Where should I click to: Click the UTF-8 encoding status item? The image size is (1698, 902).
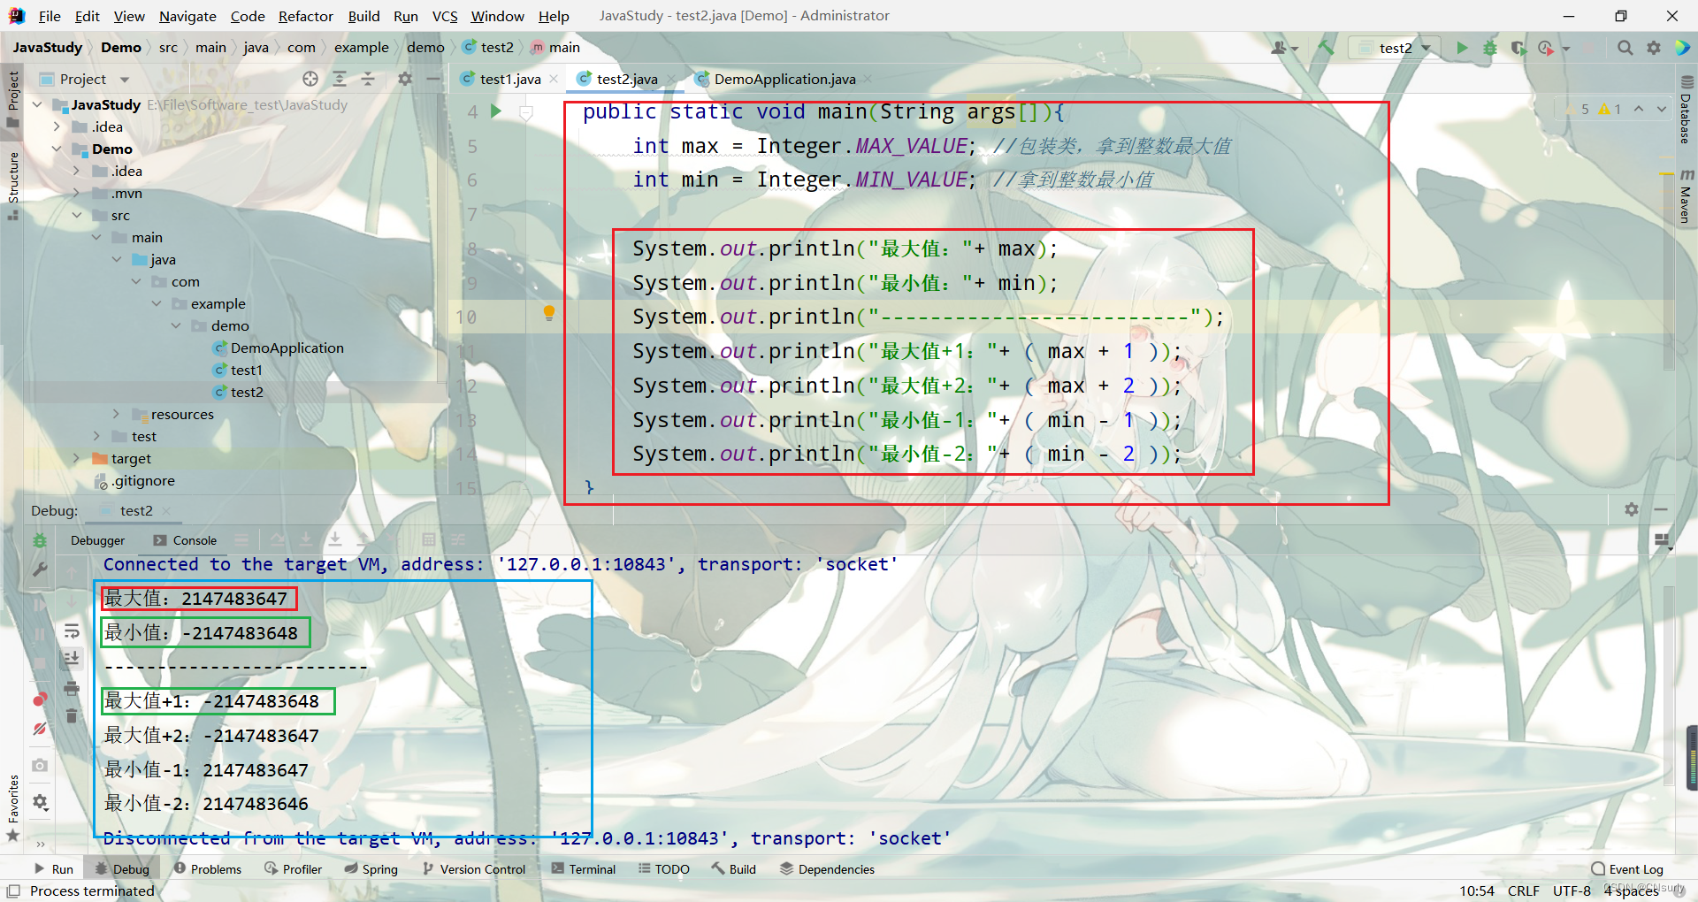pos(1572,891)
